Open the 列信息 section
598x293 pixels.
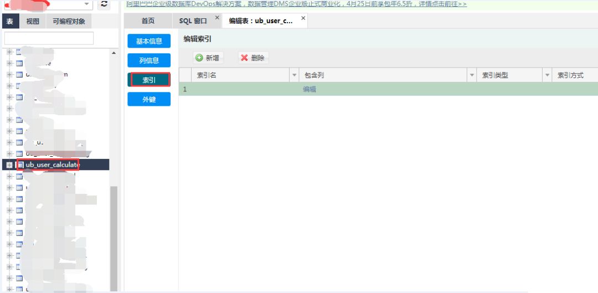pos(149,60)
